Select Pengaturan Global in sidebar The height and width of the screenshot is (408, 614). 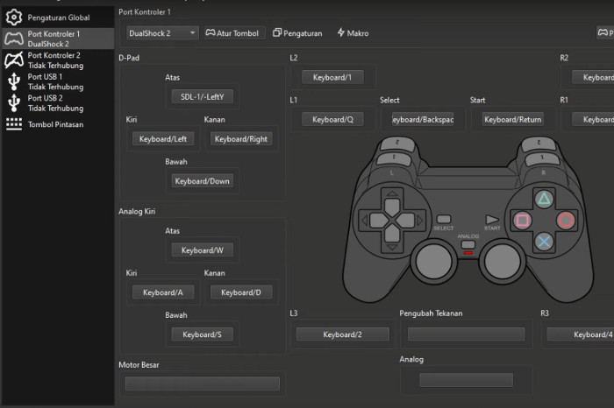(58, 18)
